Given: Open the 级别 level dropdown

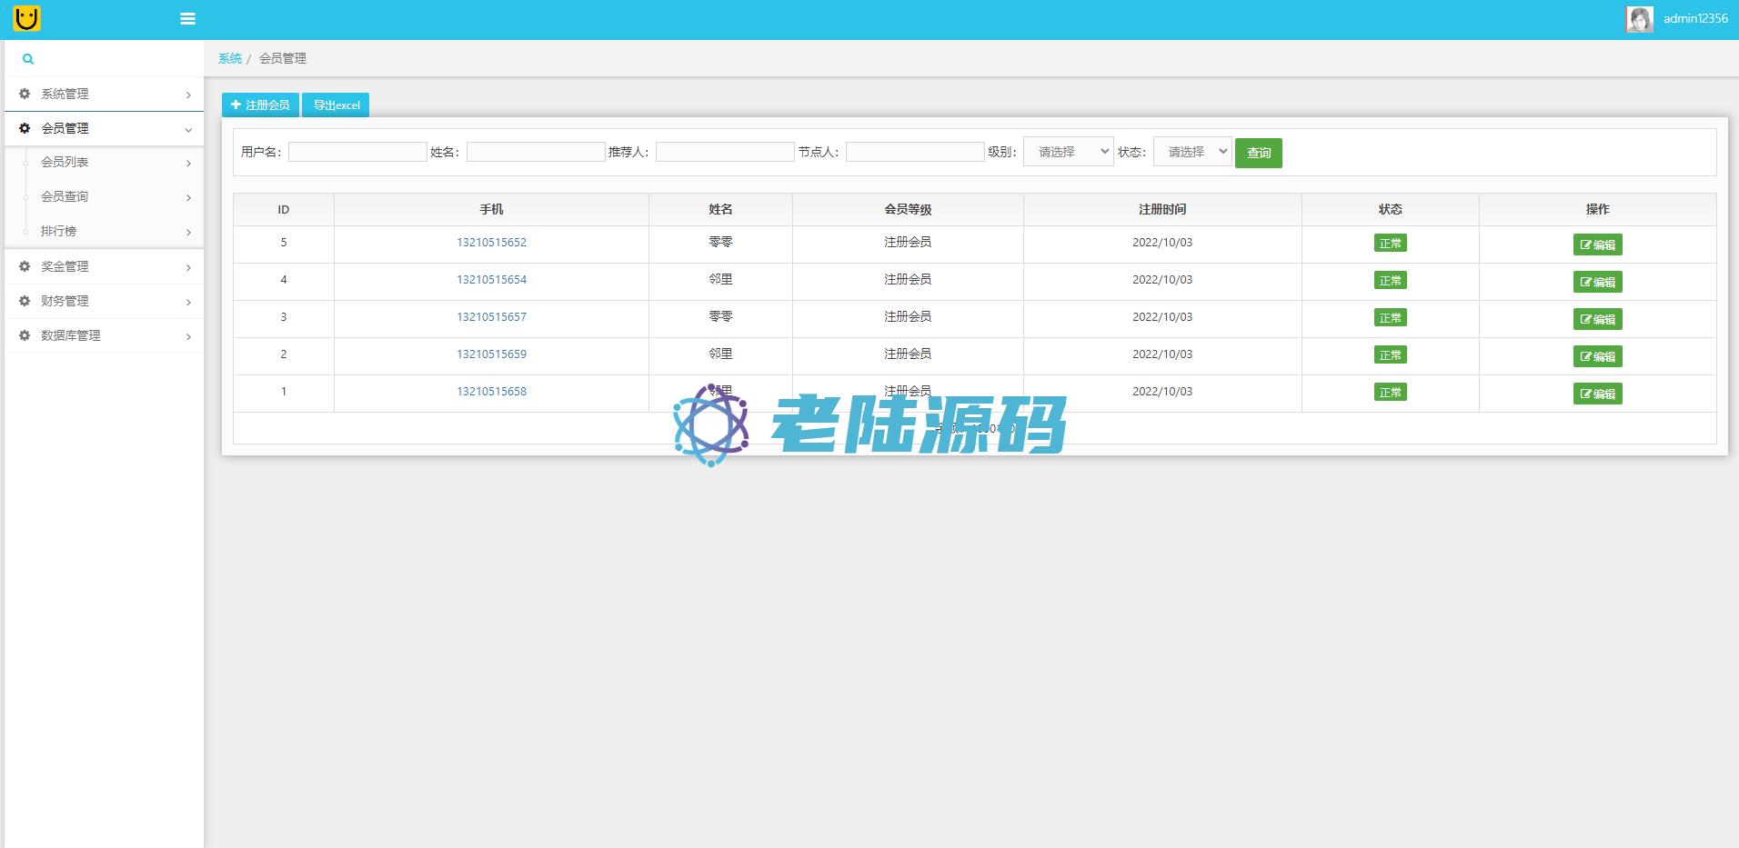Looking at the screenshot, I should [1068, 152].
